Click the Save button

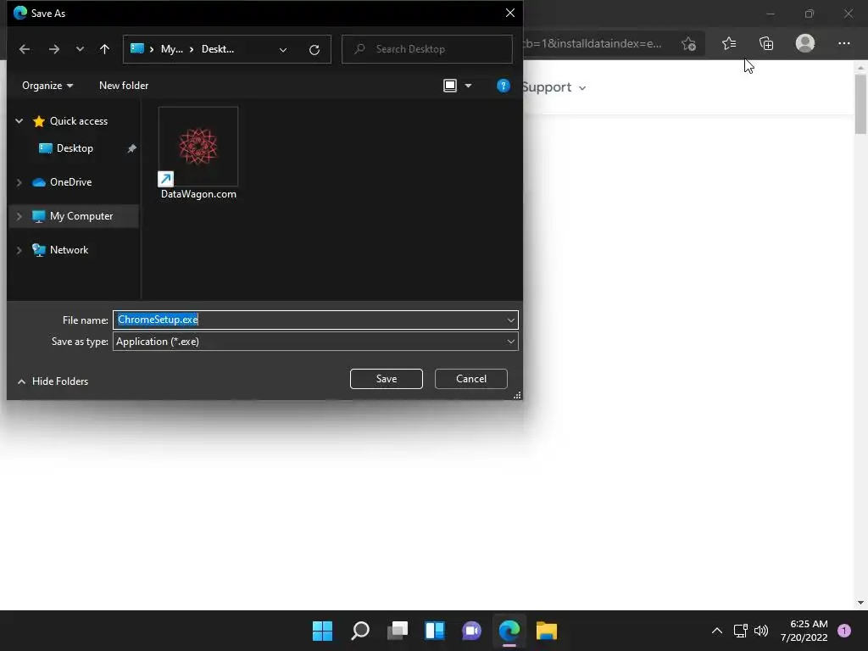point(387,379)
